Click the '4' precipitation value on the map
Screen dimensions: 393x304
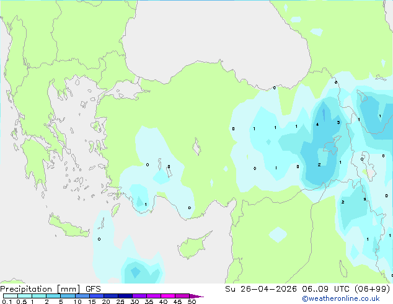point(317,125)
